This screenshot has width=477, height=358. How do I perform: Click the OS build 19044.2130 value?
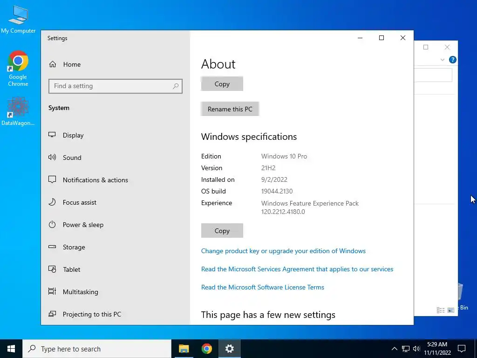point(277,192)
